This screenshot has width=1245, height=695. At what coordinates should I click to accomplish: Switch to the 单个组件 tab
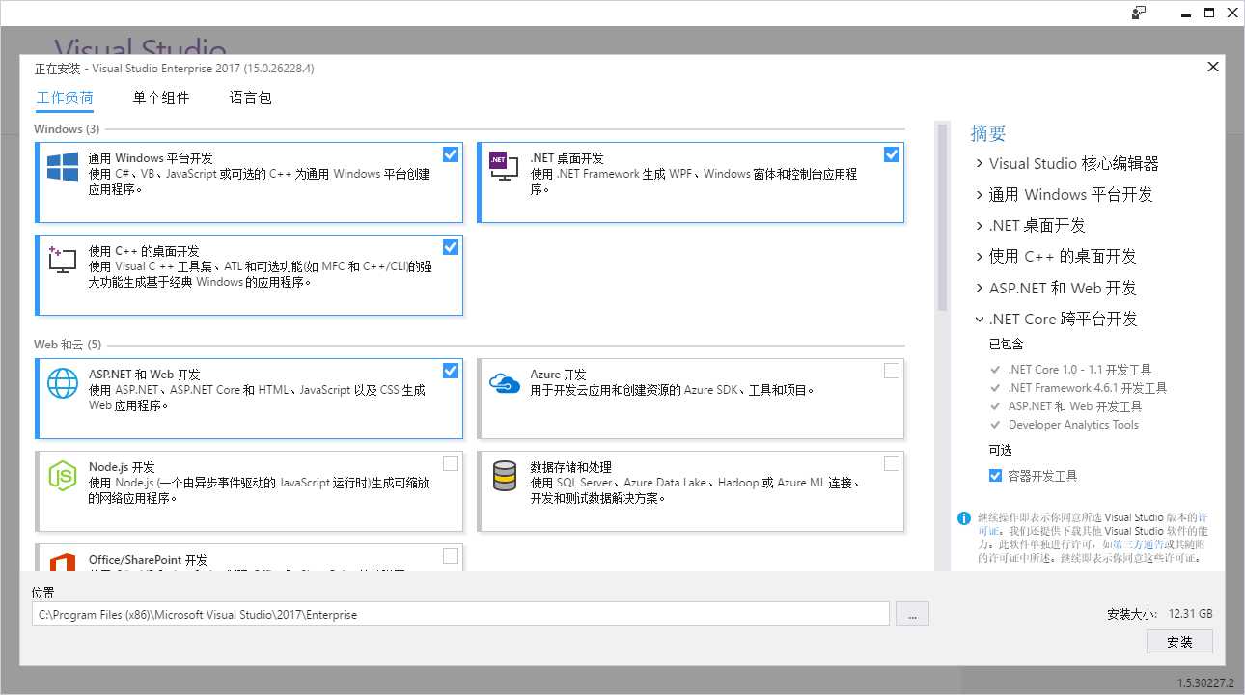pos(161,97)
